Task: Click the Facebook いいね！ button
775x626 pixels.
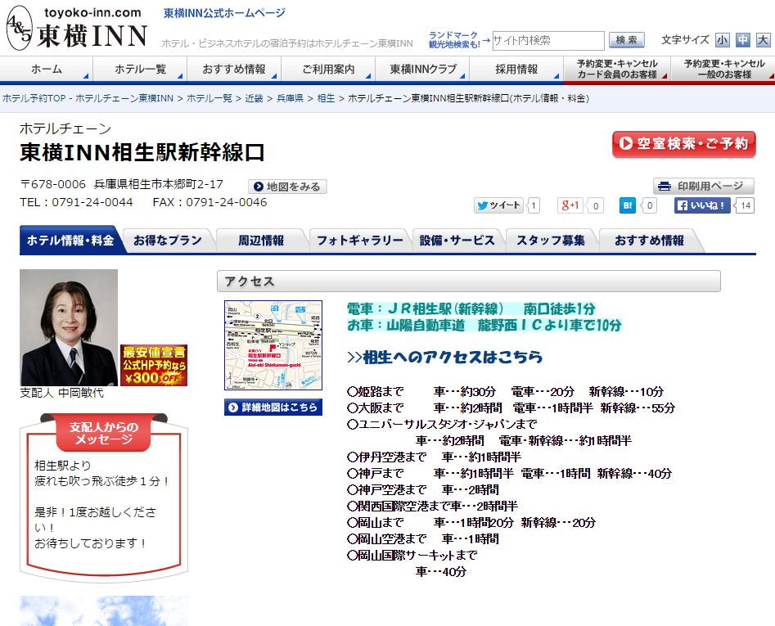Action: tap(702, 205)
